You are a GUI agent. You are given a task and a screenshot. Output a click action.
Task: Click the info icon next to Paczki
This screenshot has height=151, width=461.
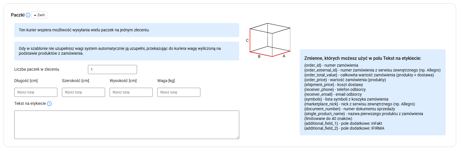(x=28, y=15)
